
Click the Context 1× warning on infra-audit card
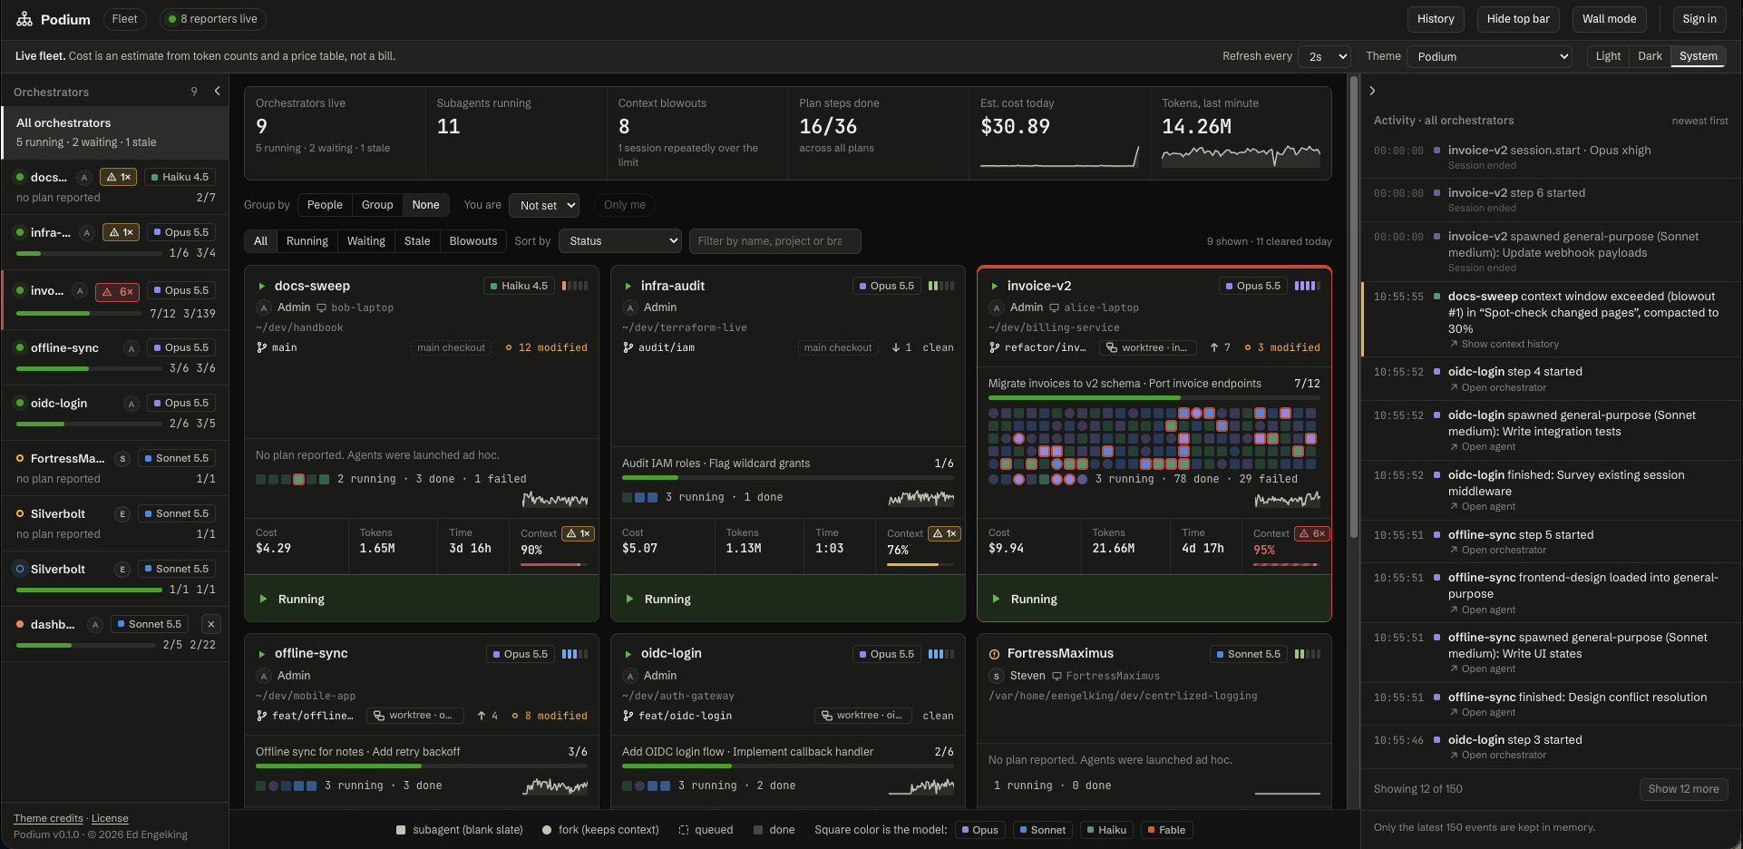pos(944,534)
